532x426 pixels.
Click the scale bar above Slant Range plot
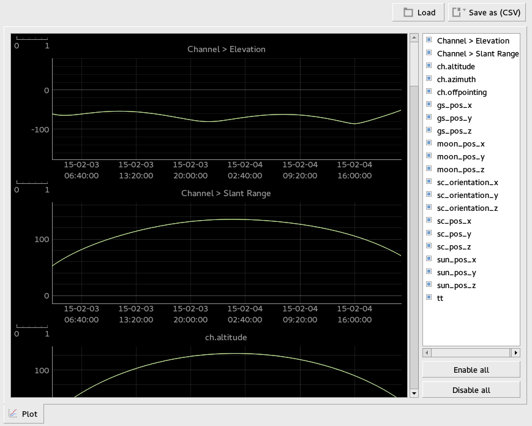(x=32, y=187)
